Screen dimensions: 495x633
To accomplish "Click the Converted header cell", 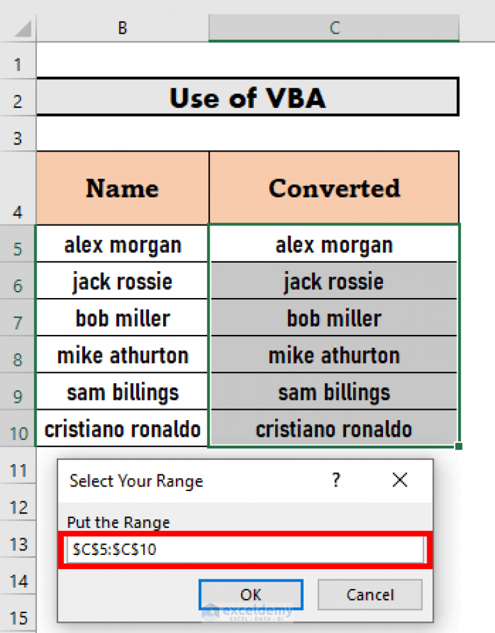I will [x=333, y=188].
